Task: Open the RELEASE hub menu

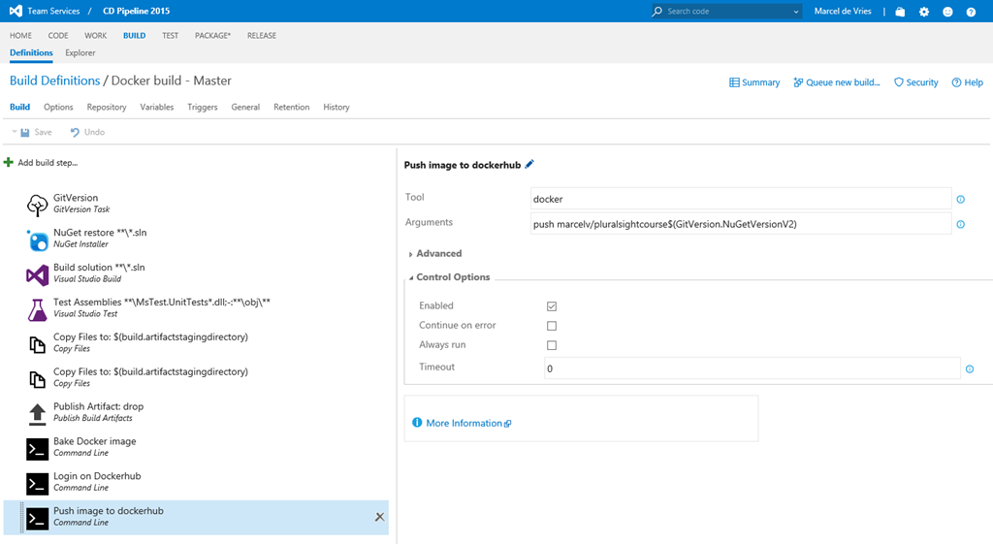Action: pyautogui.click(x=261, y=36)
